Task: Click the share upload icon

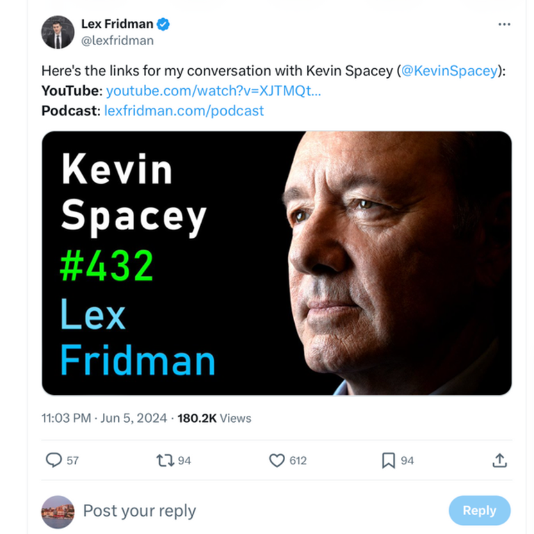Action: point(500,460)
